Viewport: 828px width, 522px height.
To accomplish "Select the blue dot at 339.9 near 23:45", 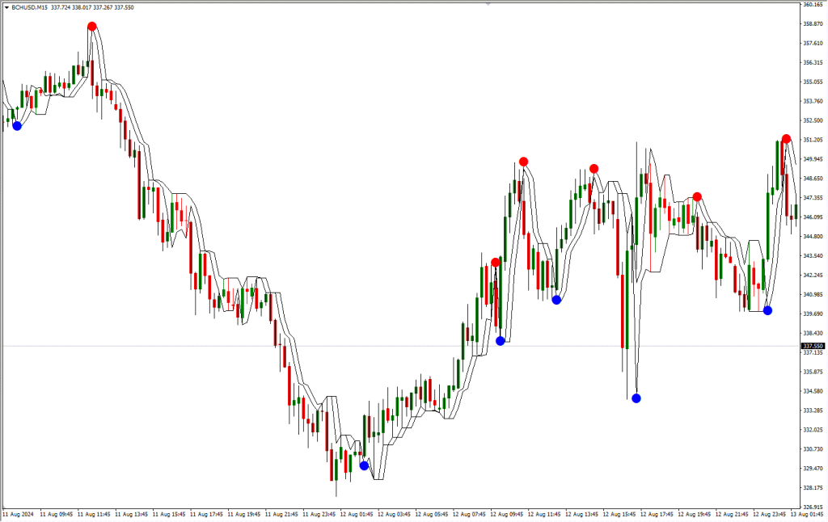I will click(768, 311).
